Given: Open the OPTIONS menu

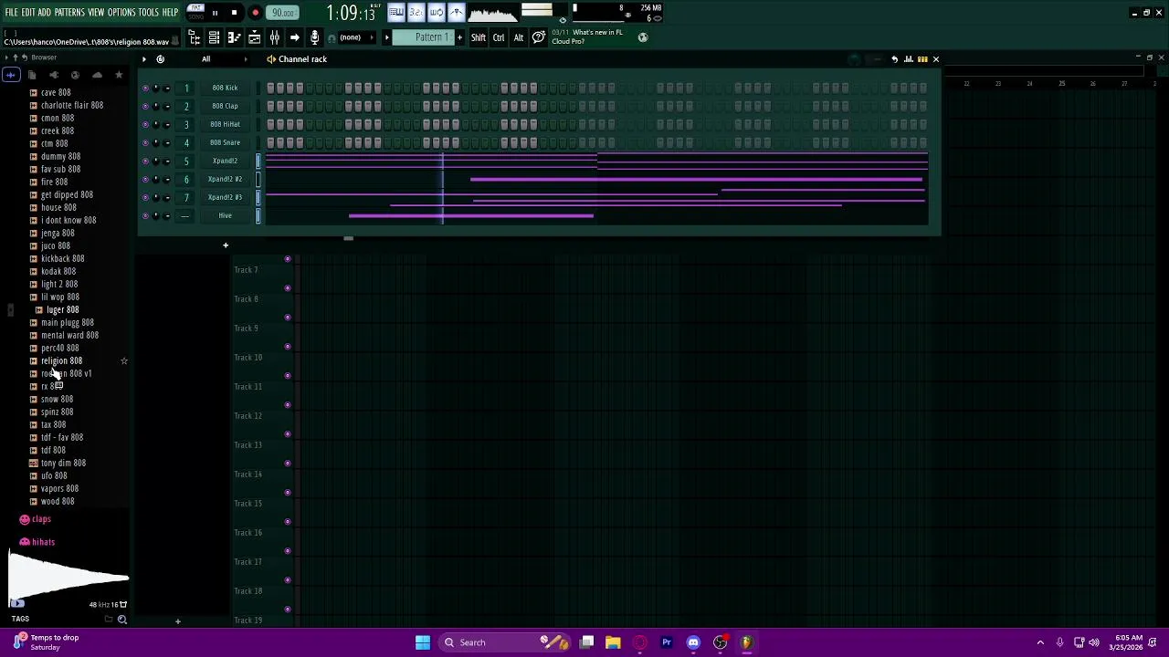Looking at the screenshot, I should click(x=121, y=12).
